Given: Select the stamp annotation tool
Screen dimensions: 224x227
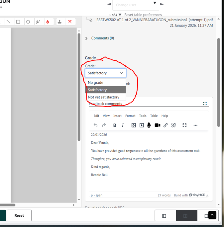Looking at the screenshot, I should click(x=60, y=22).
